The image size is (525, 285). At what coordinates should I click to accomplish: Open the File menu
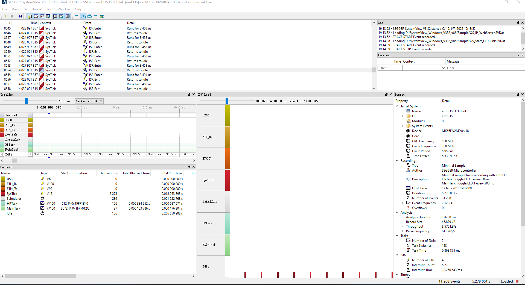[x=5, y=9]
